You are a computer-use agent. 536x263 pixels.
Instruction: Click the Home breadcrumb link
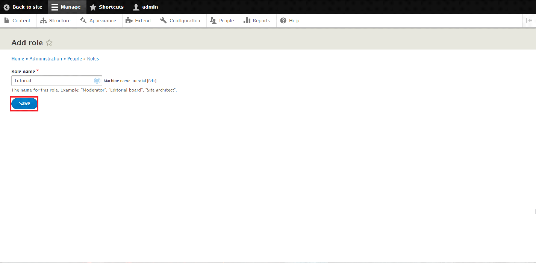(18, 59)
